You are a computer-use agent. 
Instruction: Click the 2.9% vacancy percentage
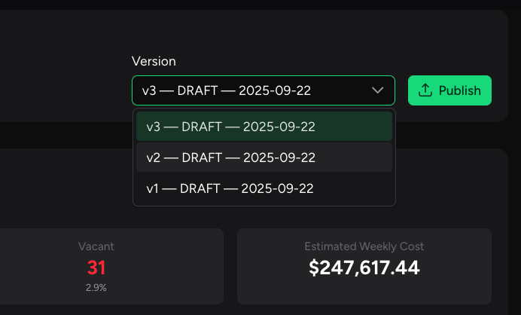pos(96,288)
